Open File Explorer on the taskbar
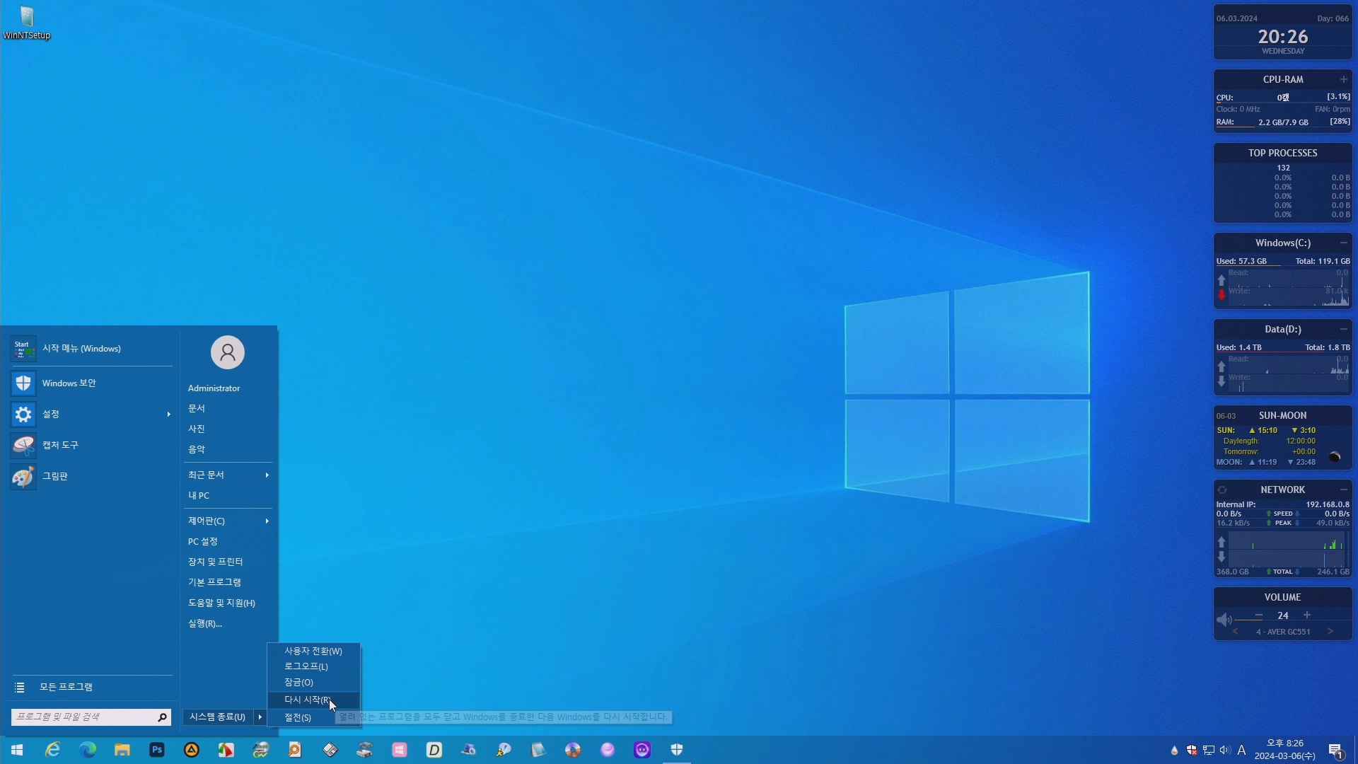This screenshot has width=1358, height=764. tap(122, 750)
